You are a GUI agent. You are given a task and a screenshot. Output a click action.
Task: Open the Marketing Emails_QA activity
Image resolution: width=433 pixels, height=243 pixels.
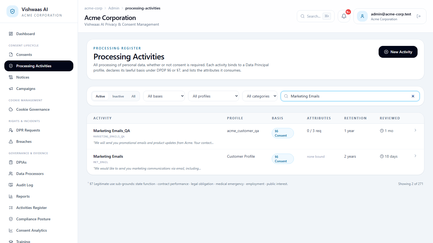click(x=112, y=131)
